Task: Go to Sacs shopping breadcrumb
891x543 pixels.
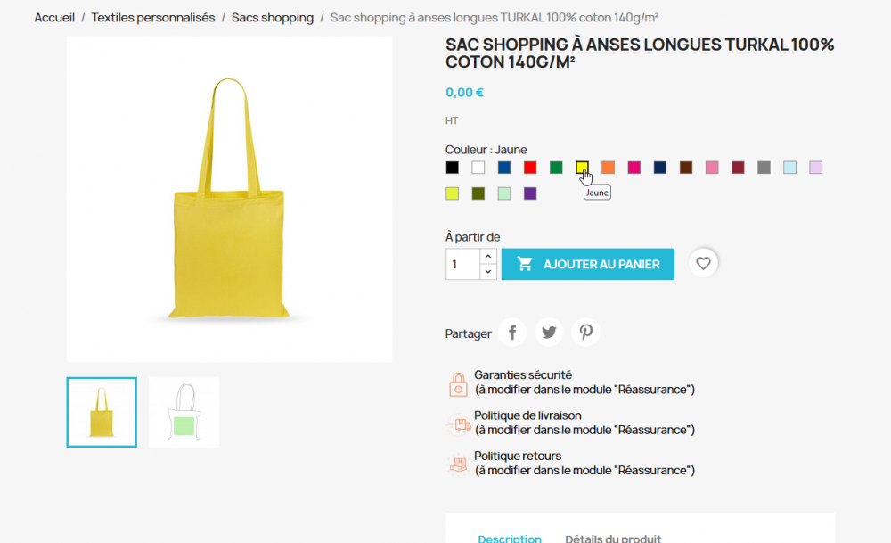Action: (x=273, y=18)
